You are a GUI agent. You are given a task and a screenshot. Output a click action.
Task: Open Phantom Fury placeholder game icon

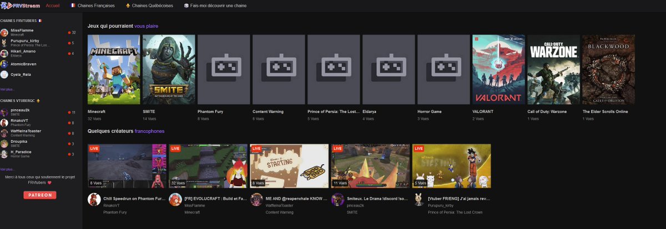tap(224, 69)
